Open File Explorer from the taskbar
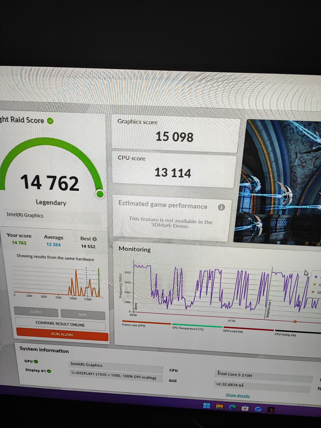The width and height of the screenshot is (321, 428). [x=219, y=407]
